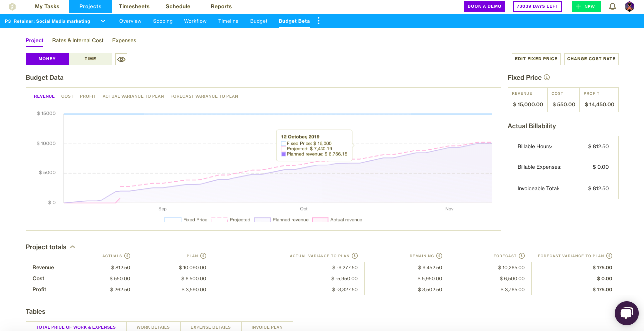Open the user avatar menu
Screen dimensions: 644x331
pyautogui.click(x=629, y=7)
